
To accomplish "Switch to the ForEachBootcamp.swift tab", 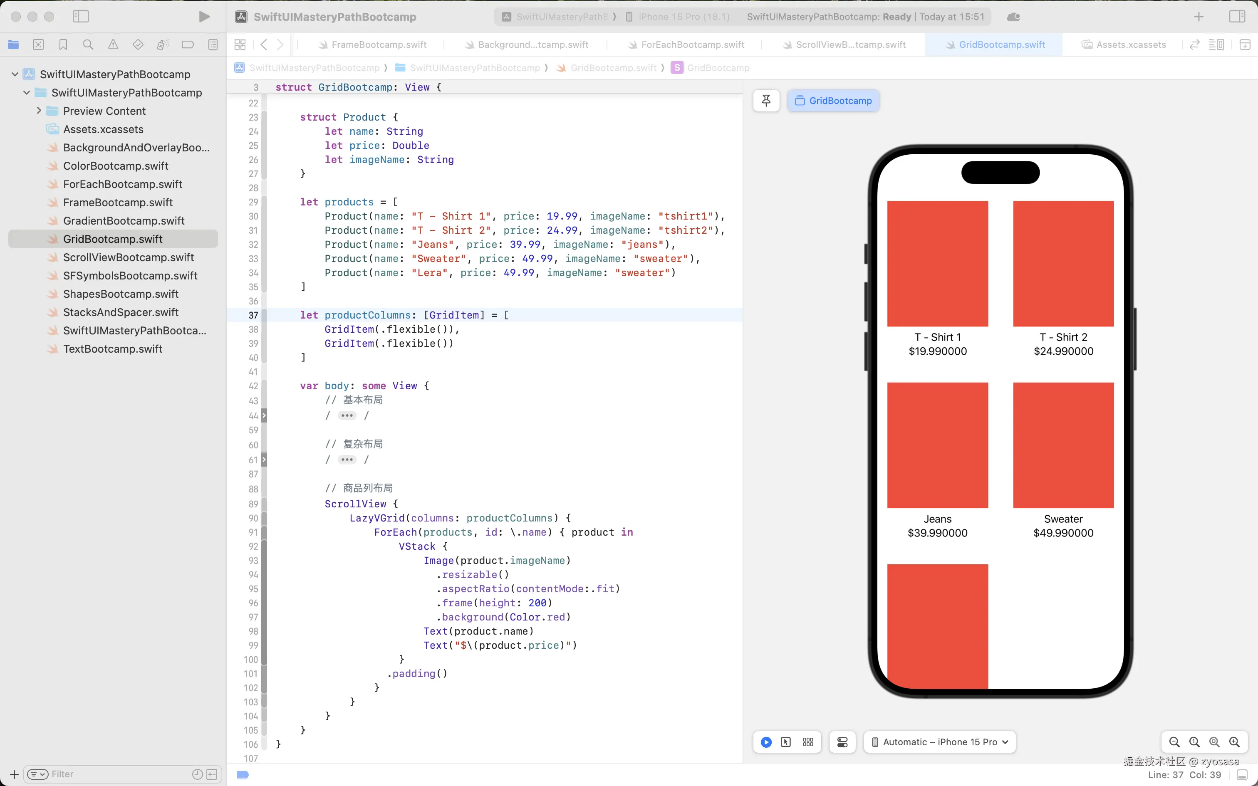I will (692, 45).
